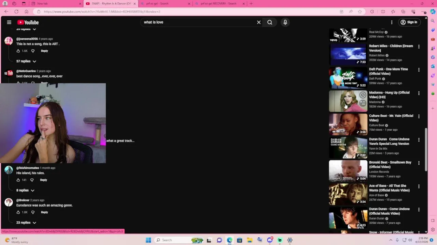Open Edge tab actions menu

click(24, 4)
